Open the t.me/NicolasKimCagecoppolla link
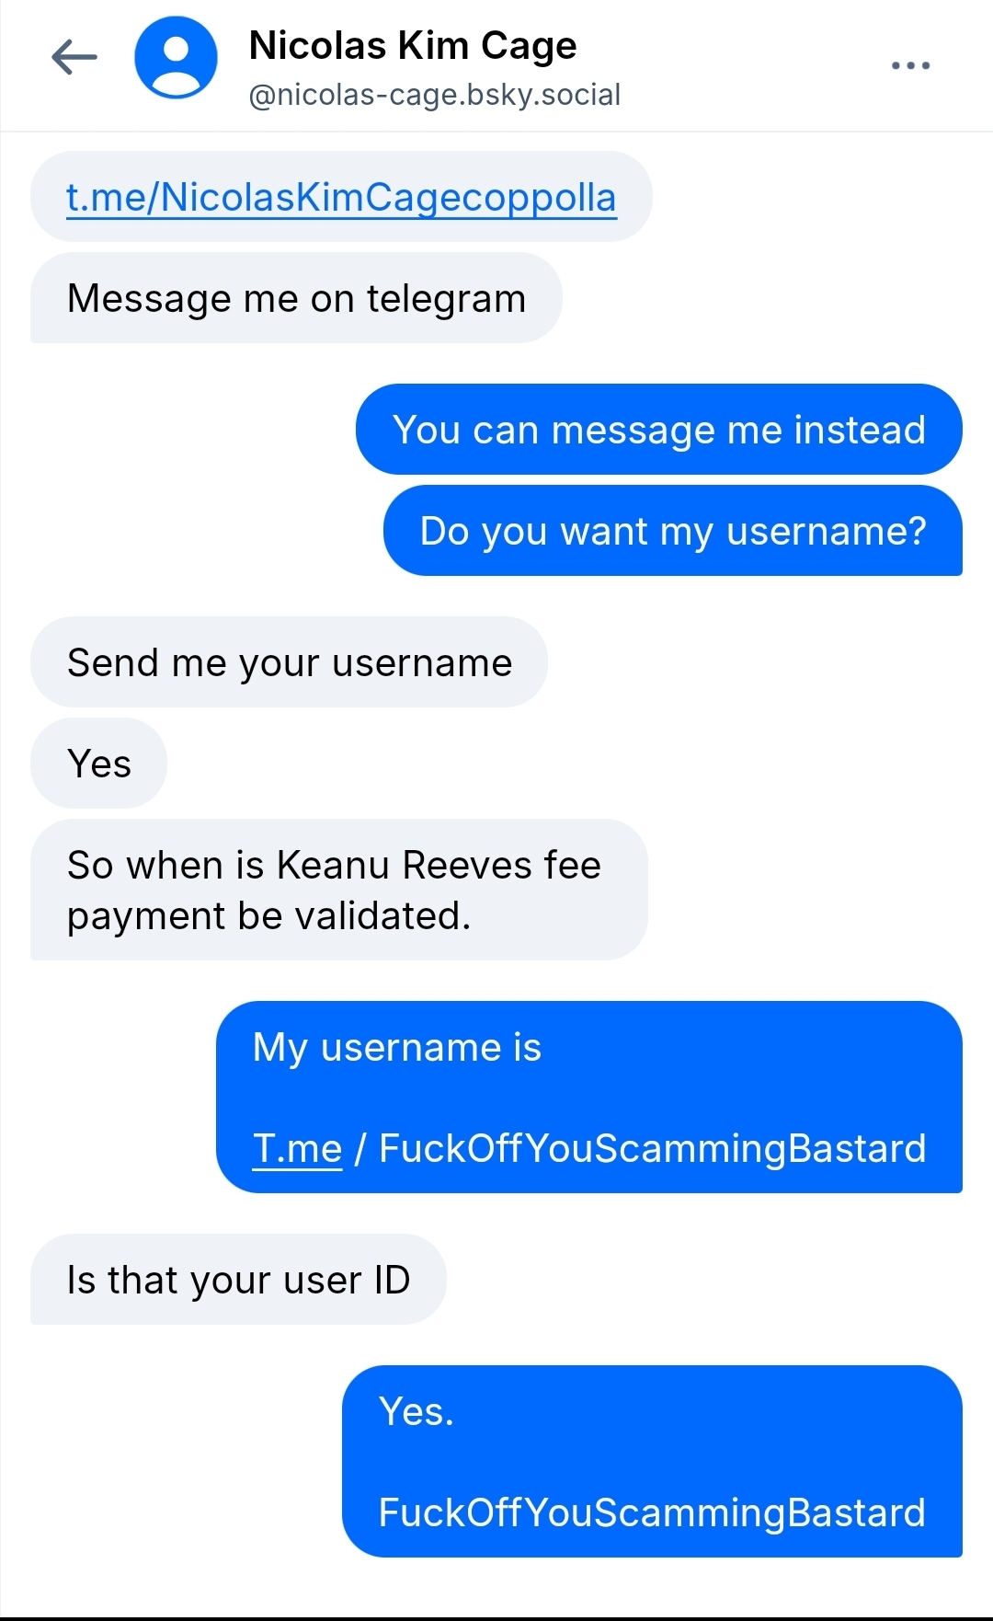The width and height of the screenshot is (993, 1621). click(341, 197)
